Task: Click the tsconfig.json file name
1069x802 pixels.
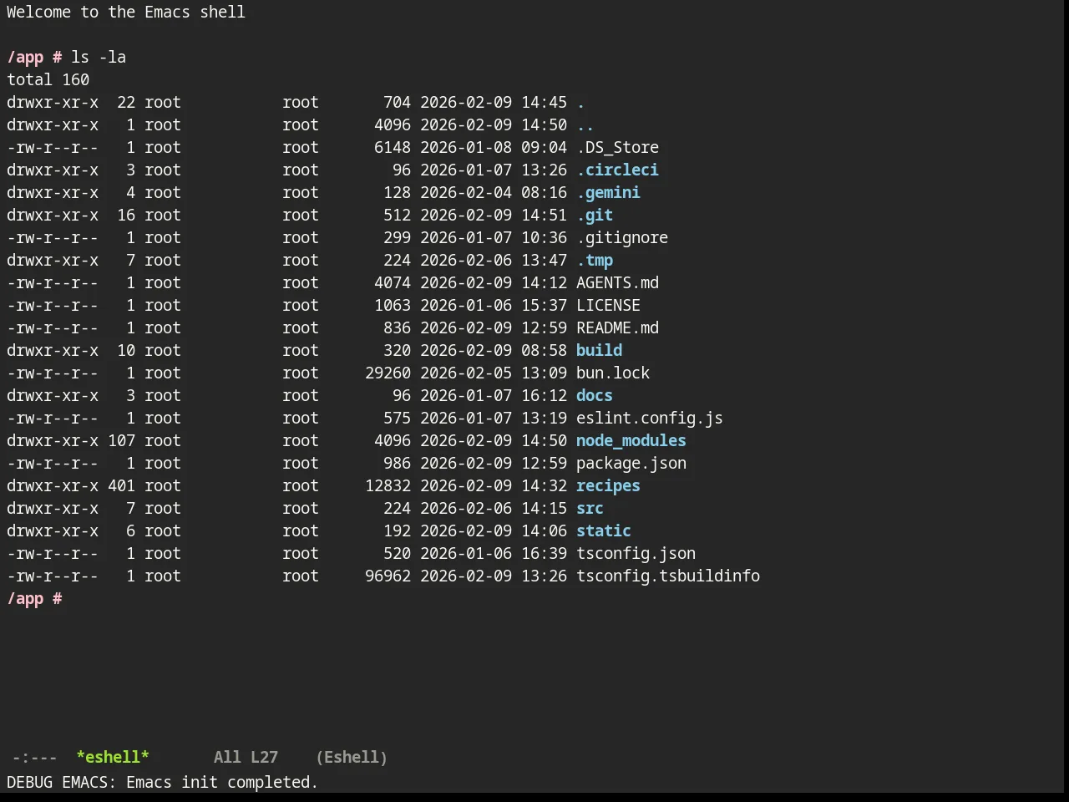Action: (636, 553)
